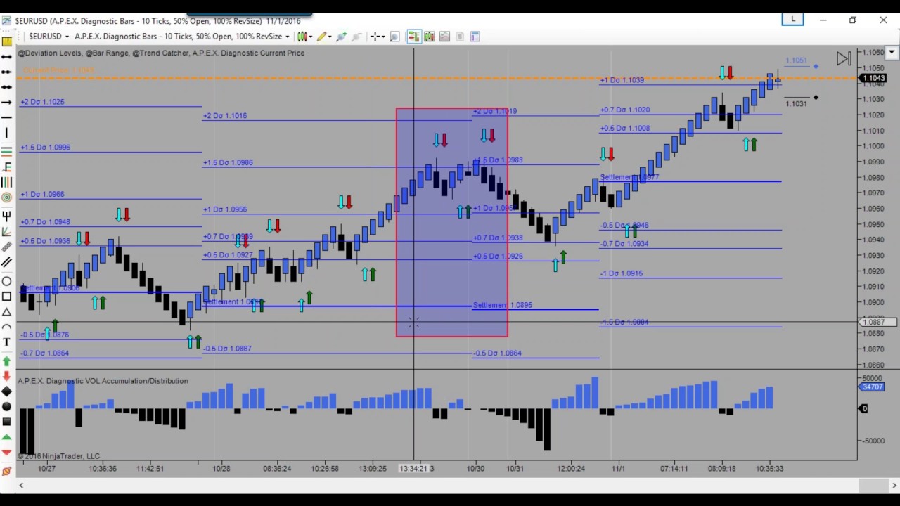Open the A.P.E.X. Diagnostic Bars interval dropdown

pos(181,37)
